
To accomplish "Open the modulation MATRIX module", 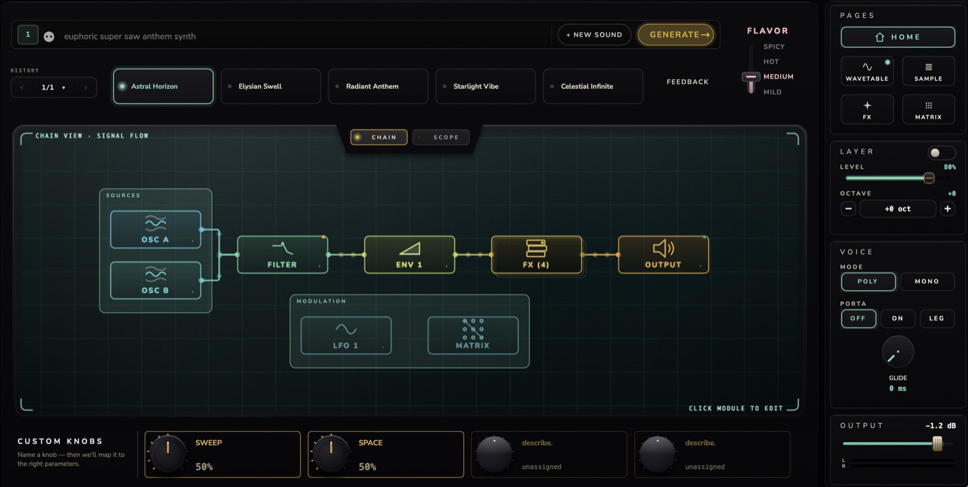I will pyautogui.click(x=473, y=335).
